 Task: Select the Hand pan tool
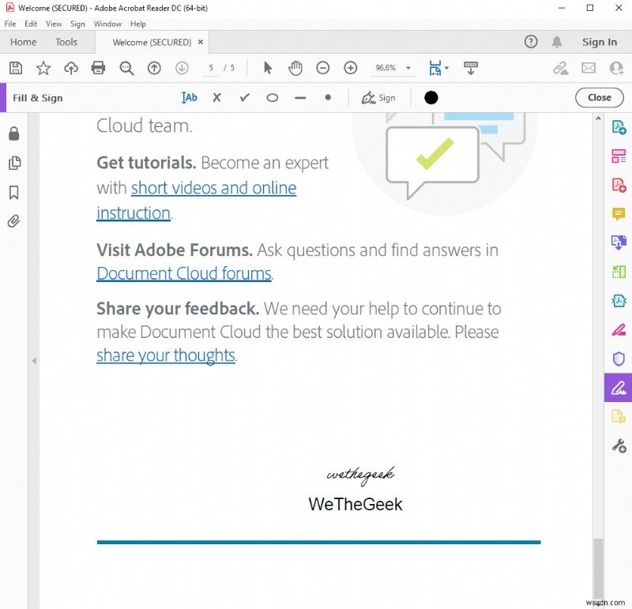pos(295,68)
